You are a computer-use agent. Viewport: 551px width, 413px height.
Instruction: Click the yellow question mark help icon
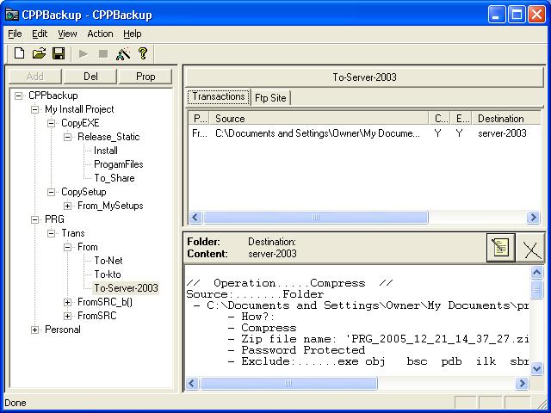click(143, 53)
